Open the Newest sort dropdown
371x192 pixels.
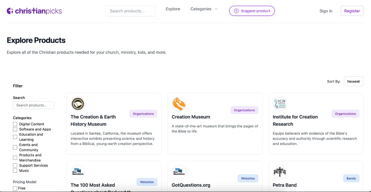point(353,81)
